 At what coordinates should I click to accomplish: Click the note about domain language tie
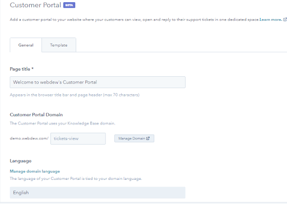[76, 179]
